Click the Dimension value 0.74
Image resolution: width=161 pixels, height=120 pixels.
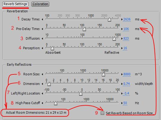click(127, 84)
